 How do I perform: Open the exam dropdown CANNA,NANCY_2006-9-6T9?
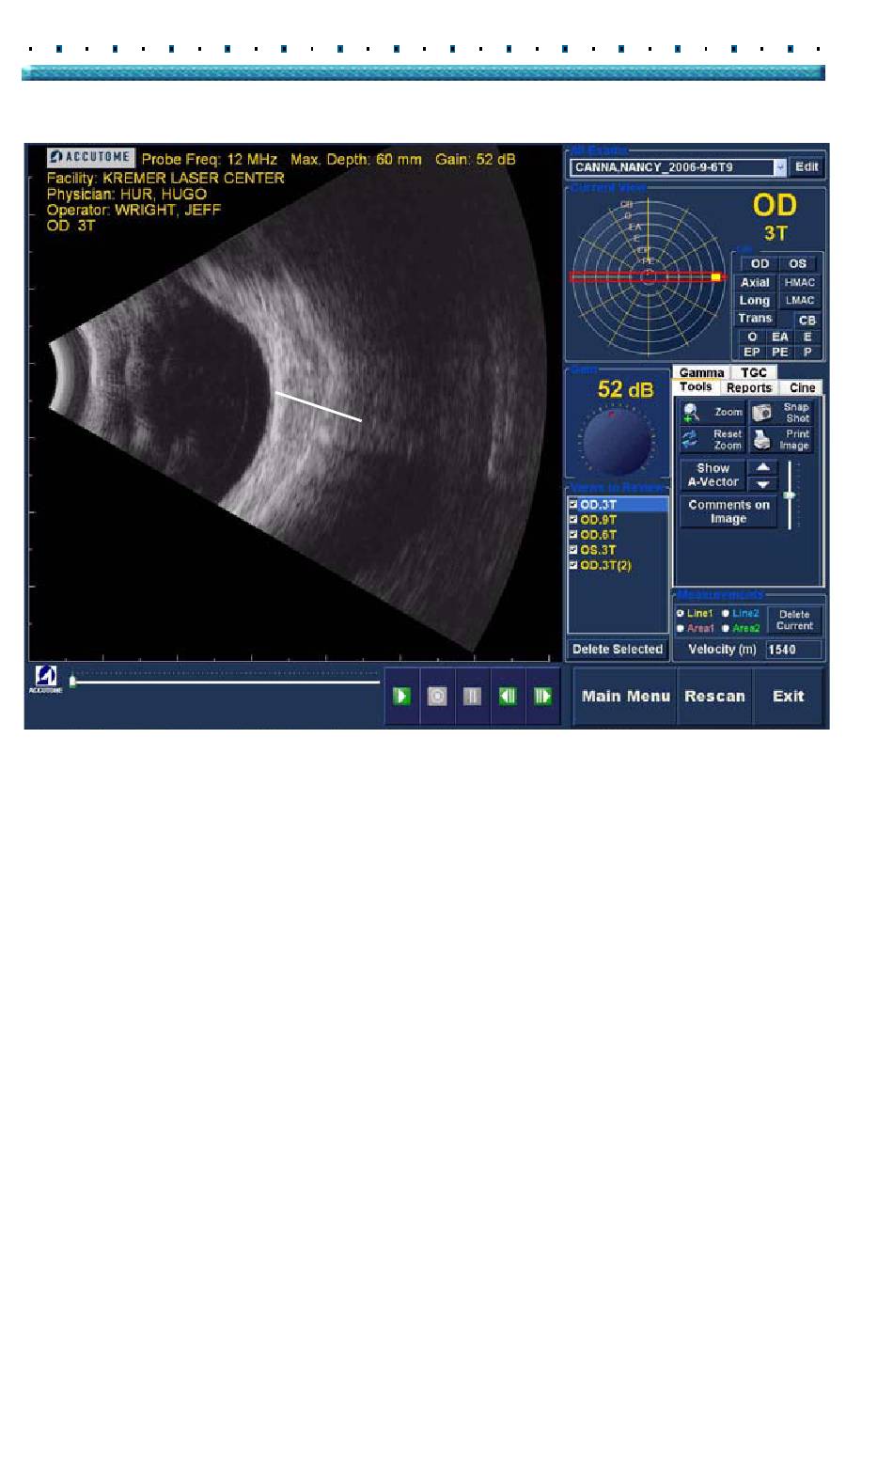pos(678,167)
